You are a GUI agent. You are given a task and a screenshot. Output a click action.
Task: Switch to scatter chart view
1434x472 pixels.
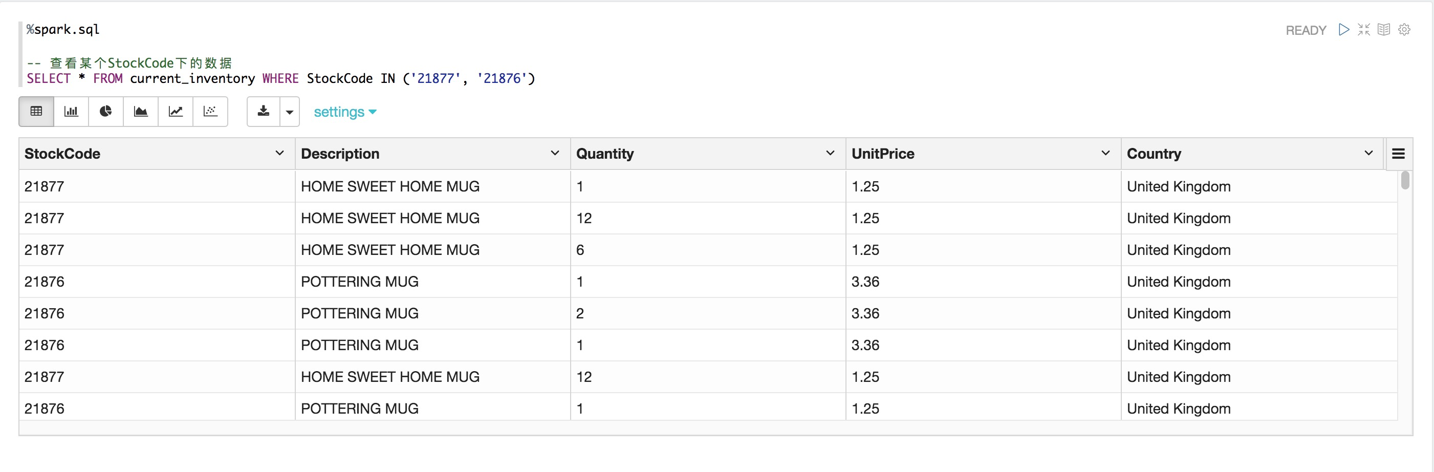click(x=210, y=111)
